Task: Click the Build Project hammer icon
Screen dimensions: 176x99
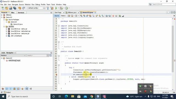Action: (48, 8)
